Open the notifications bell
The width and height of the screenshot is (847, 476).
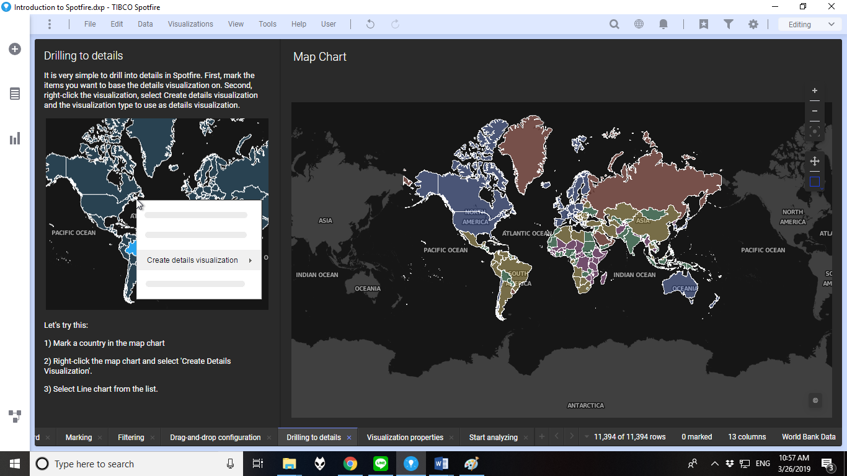click(x=663, y=24)
